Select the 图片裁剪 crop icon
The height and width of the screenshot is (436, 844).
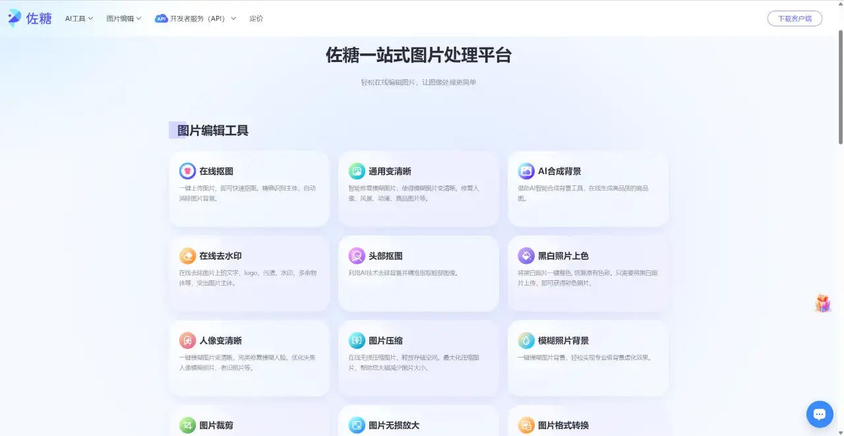187,425
